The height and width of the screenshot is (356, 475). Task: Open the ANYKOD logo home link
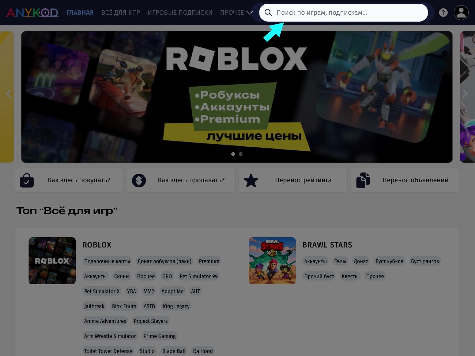(32, 13)
